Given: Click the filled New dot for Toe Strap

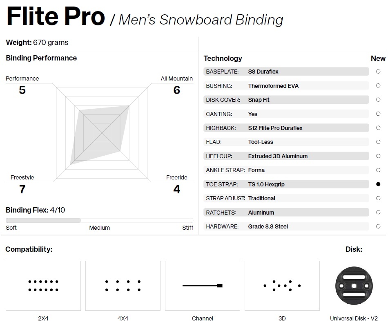Looking at the screenshot, I should 378,184.
